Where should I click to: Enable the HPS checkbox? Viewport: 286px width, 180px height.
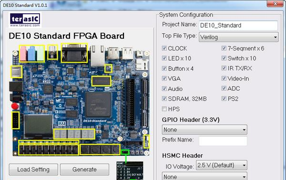pyautogui.click(x=164, y=109)
